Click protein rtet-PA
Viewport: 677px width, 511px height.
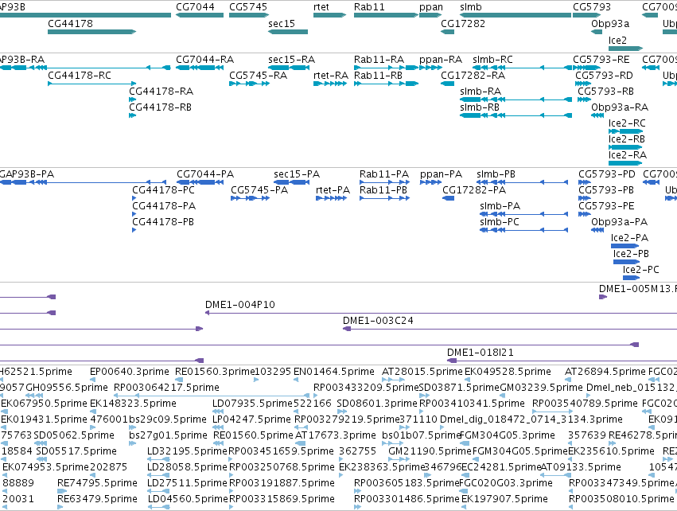coord(333,190)
